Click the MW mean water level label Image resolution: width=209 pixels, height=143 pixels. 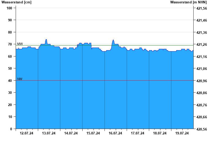coord(20,44)
